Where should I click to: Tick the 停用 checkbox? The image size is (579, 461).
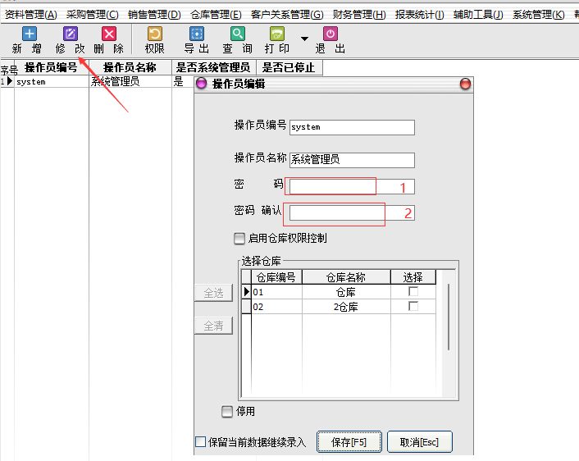click(x=228, y=411)
